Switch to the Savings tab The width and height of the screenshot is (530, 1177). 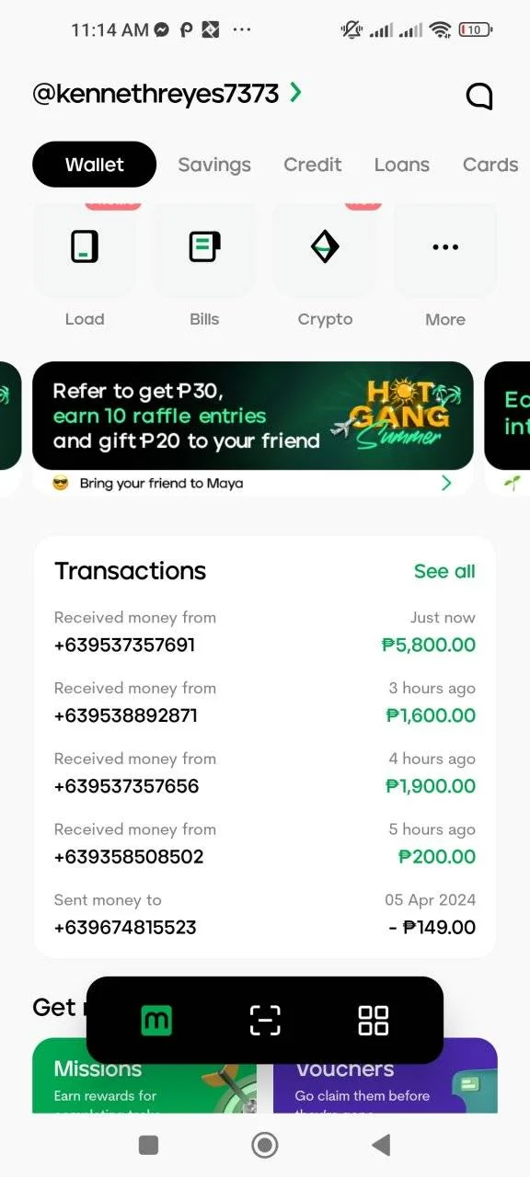pos(214,165)
